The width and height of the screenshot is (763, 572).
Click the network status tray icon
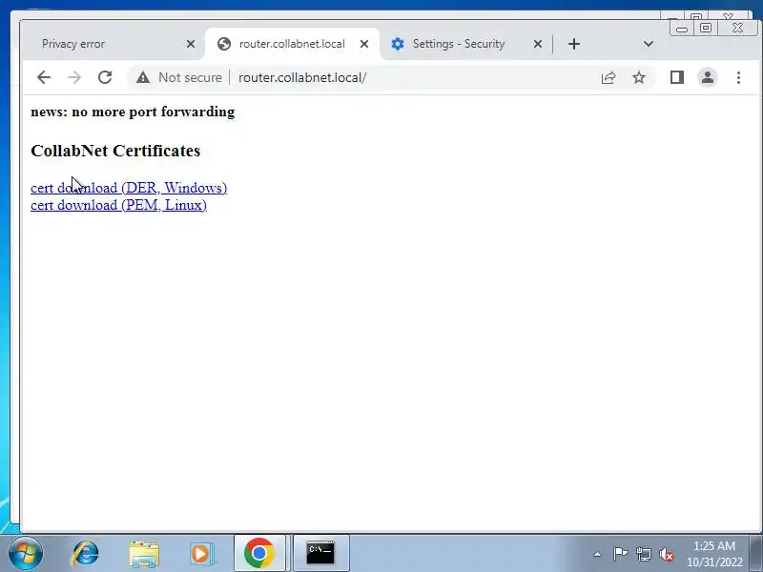(643, 554)
